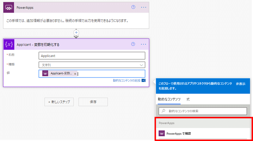The width and height of the screenshot is (253, 141).
Task: Open help for the PowerApps trigger
Action: click(x=133, y=7)
